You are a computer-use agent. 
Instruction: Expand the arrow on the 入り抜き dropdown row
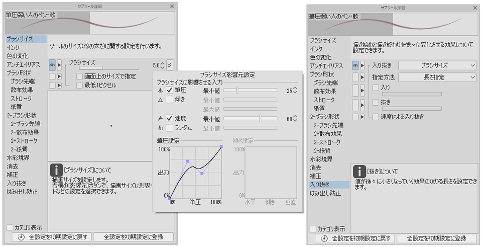pyautogui.click(x=363, y=65)
